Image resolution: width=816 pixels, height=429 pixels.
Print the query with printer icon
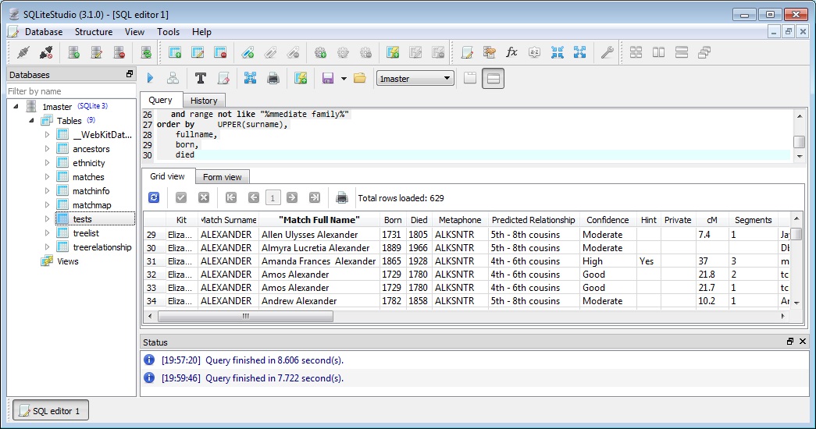[273, 79]
